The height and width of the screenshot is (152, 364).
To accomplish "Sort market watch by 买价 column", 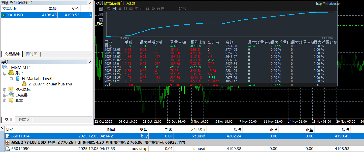I will coord(69,9).
